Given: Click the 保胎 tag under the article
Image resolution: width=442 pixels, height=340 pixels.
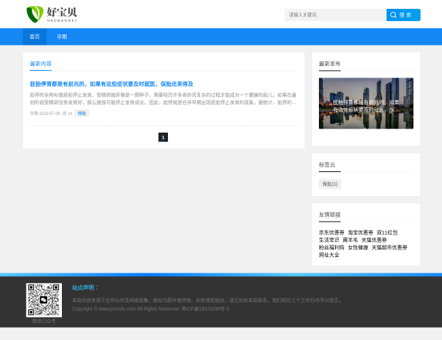Looking at the screenshot, I should click(82, 114).
